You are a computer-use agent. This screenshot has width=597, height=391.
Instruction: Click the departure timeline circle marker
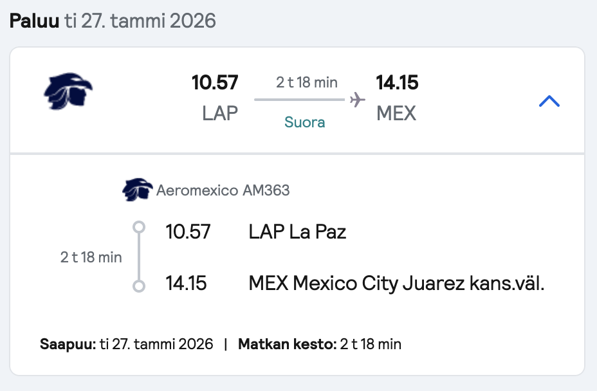(139, 227)
